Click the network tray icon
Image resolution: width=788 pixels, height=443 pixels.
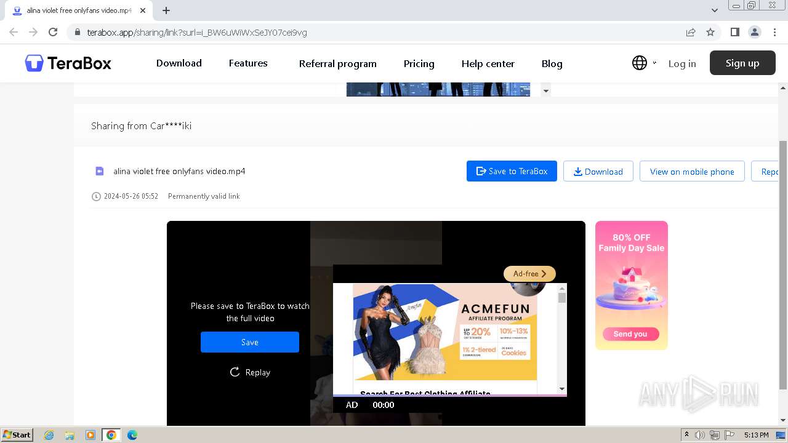coord(715,435)
